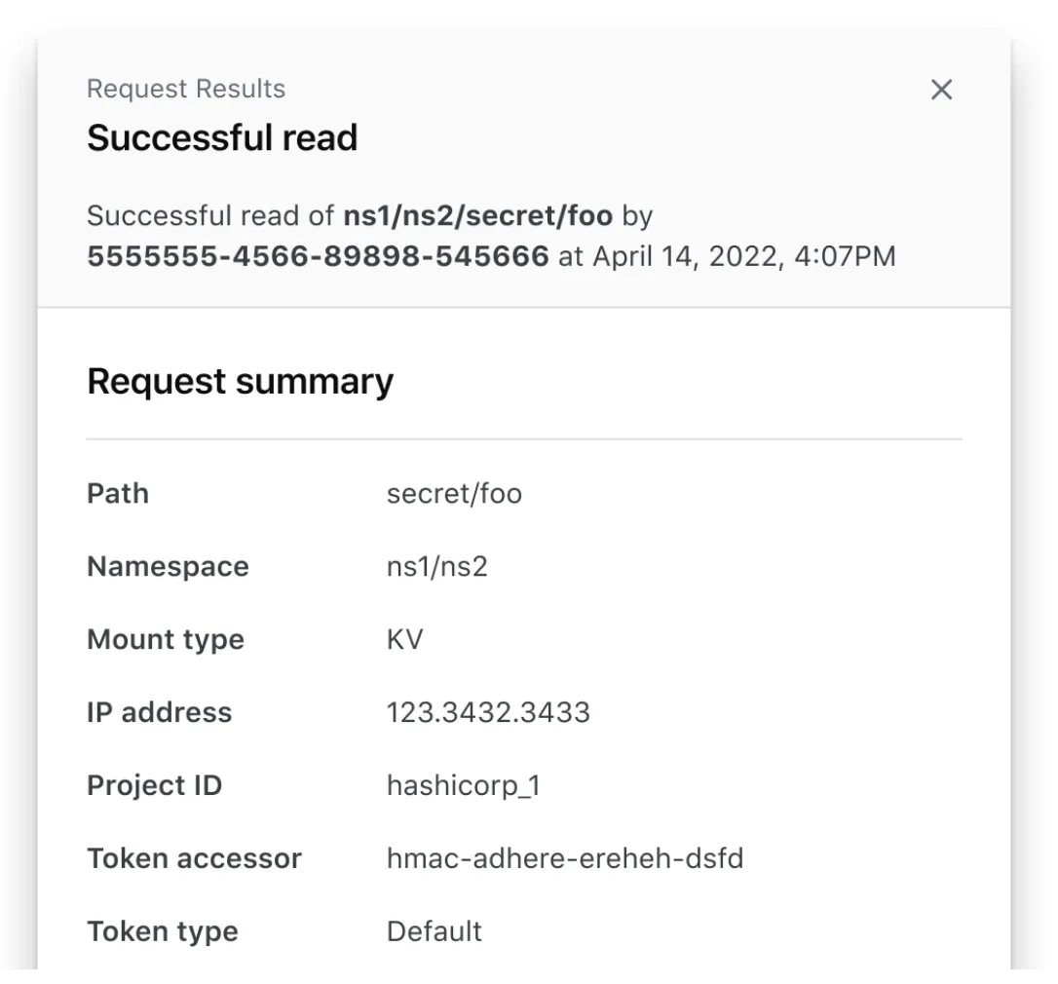
Task: Click the Project ID value hashicorp_1
Action: click(463, 785)
